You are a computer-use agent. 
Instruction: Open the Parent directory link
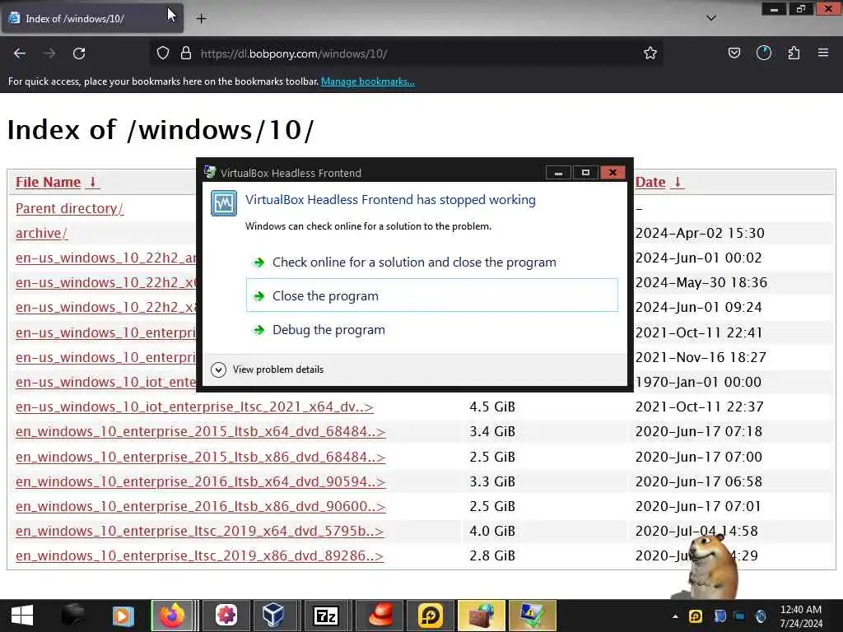(x=69, y=208)
